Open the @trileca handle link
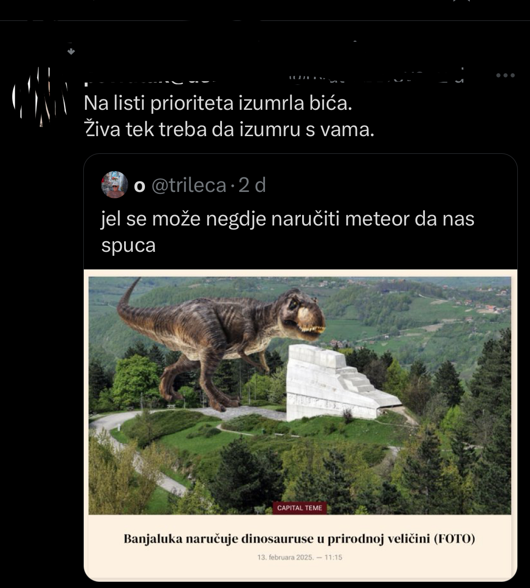This screenshot has height=588, width=530. click(x=188, y=185)
